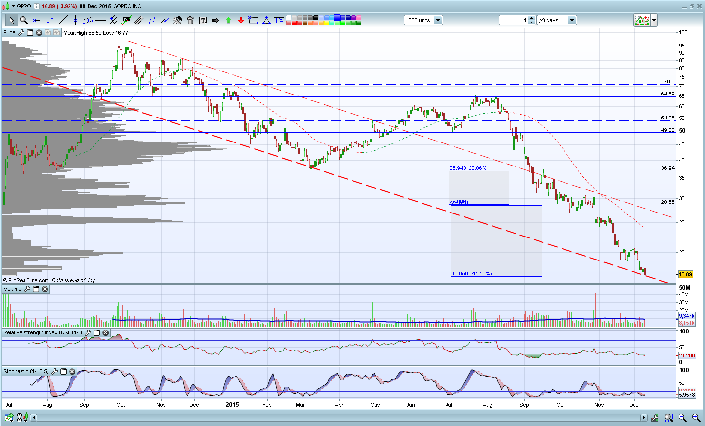The width and height of the screenshot is (705, 426).
Task: Select the segment drawing tool
Action: click(49, 20)
